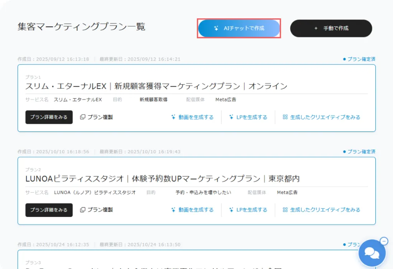The image size is (393, 269).
Task: Click the grid icon for 生成したクリエイティブをみる in プラン2
Action: tap(285, 210)
